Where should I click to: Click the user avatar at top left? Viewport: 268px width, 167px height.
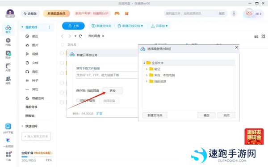(10, 13)
